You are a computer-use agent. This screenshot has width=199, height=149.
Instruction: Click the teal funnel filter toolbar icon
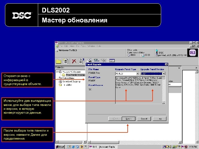click(x=96, y=60)
